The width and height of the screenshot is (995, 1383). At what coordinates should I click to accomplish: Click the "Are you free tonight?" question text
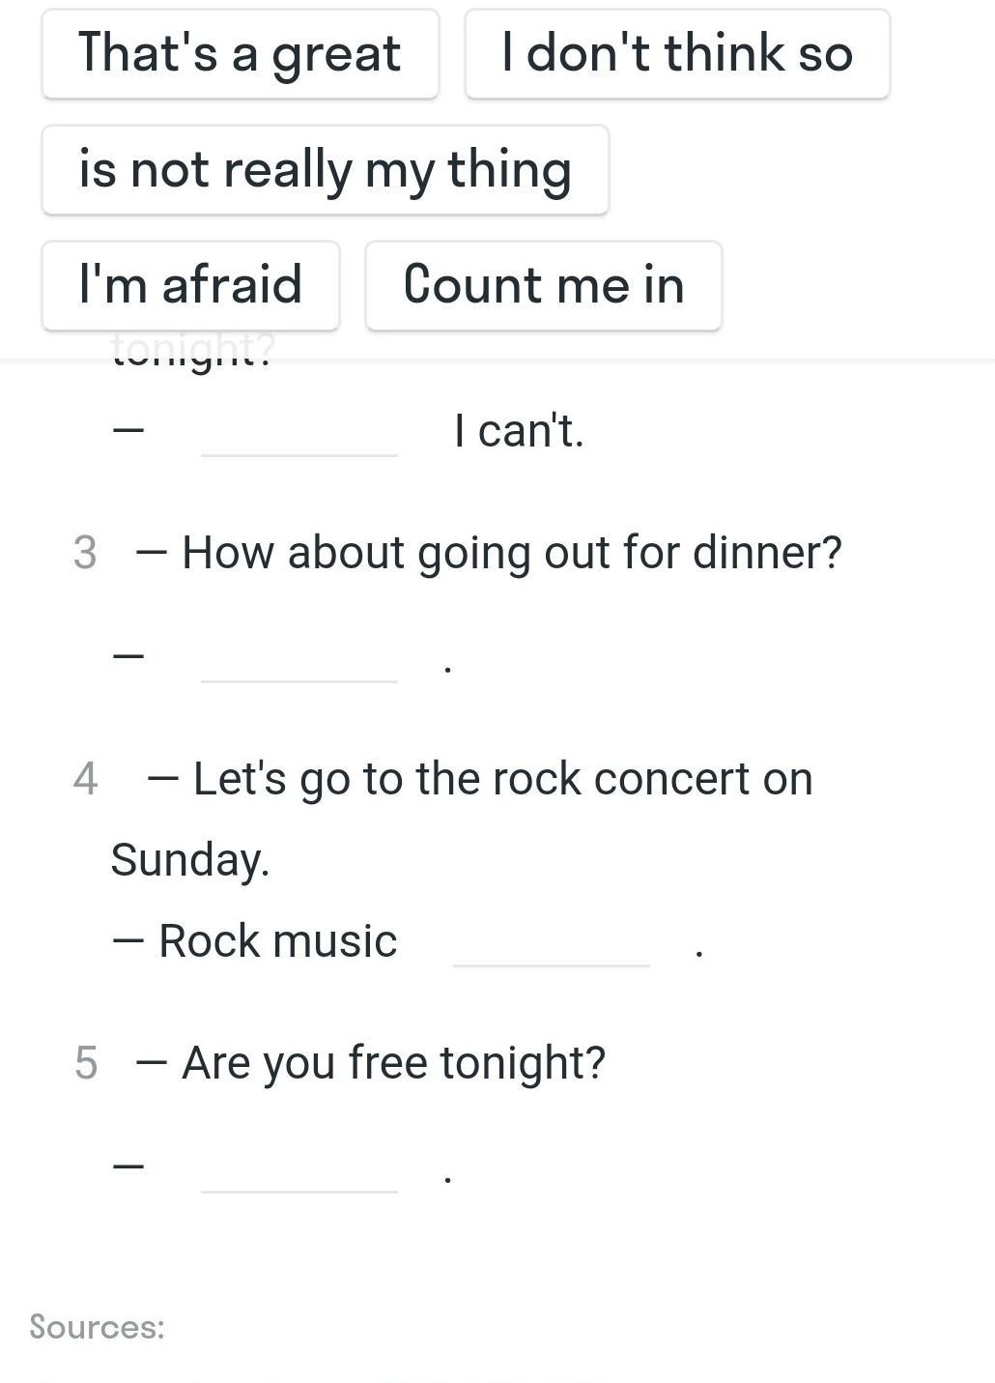click(393, 1063)
